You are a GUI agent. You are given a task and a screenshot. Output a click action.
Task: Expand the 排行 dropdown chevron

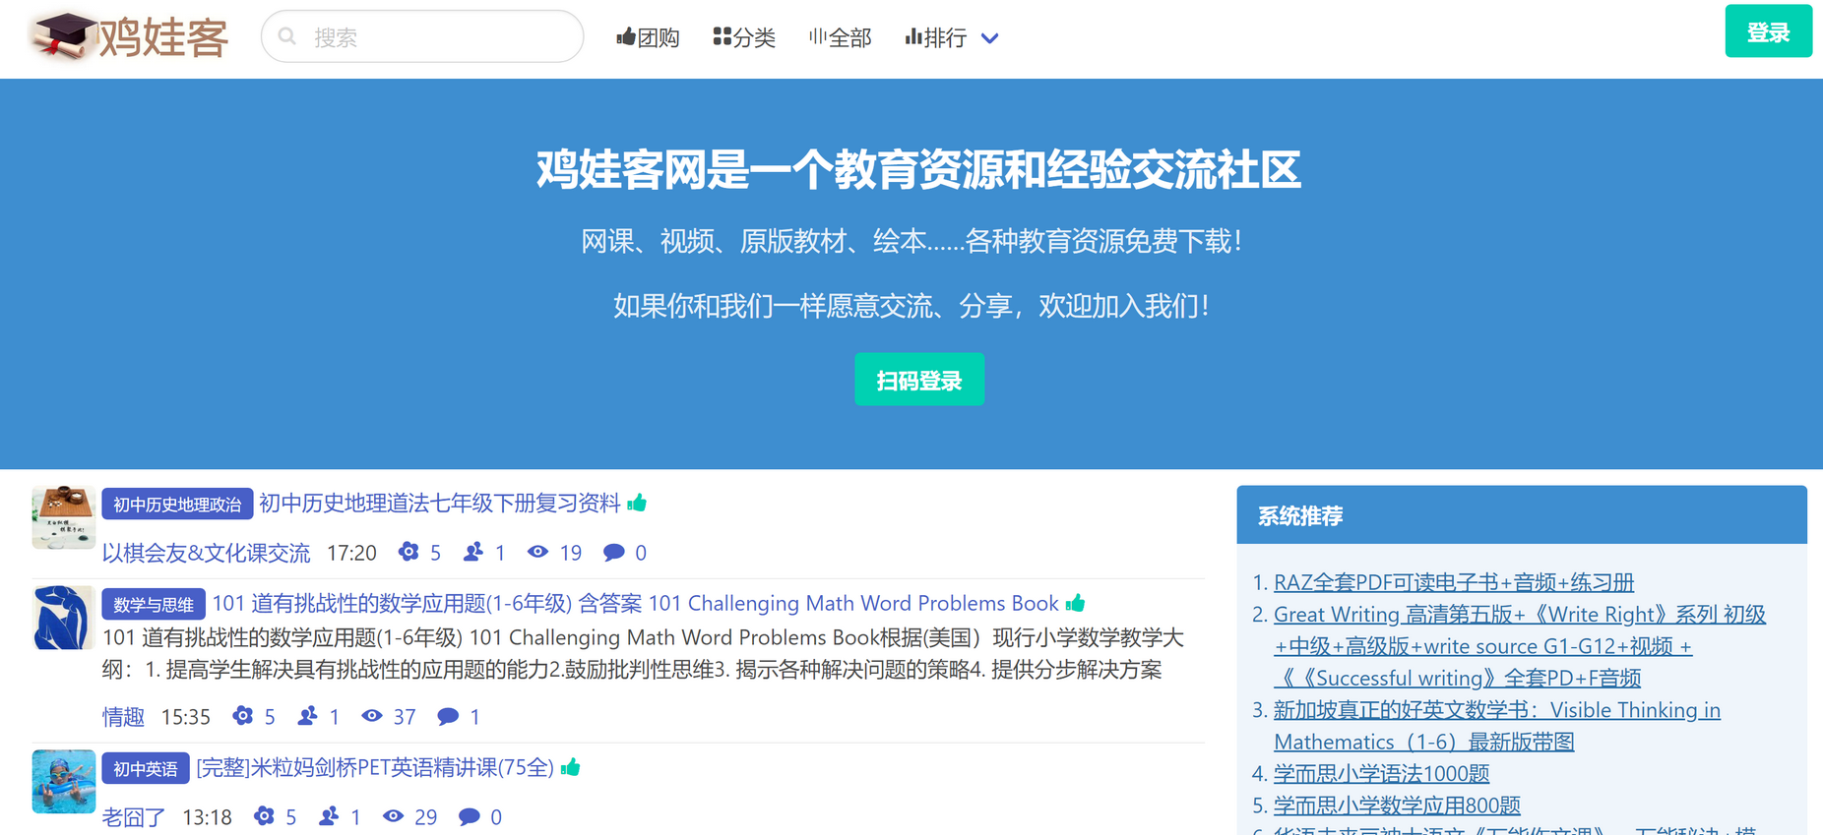(x=990, y=38)
